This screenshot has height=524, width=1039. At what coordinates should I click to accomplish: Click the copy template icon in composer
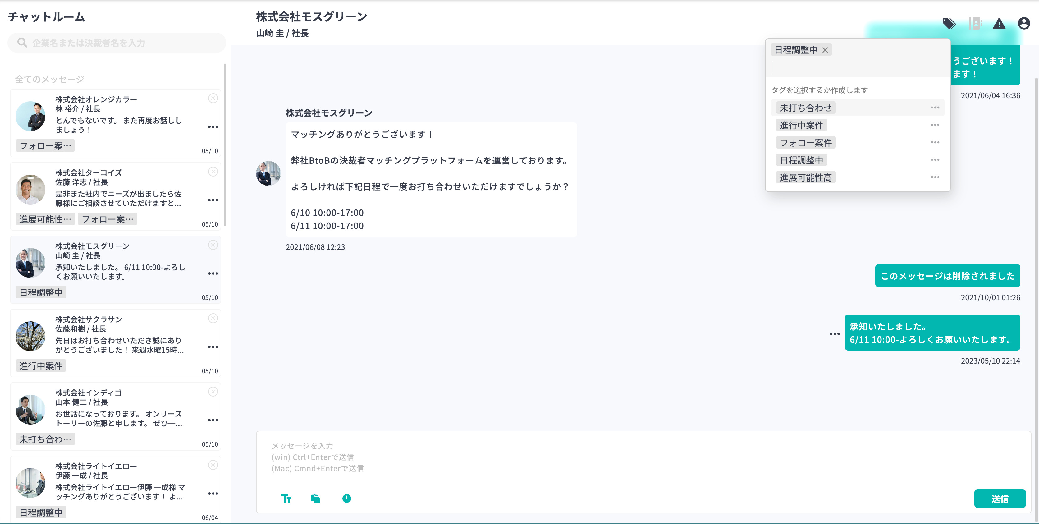(316, 499)
